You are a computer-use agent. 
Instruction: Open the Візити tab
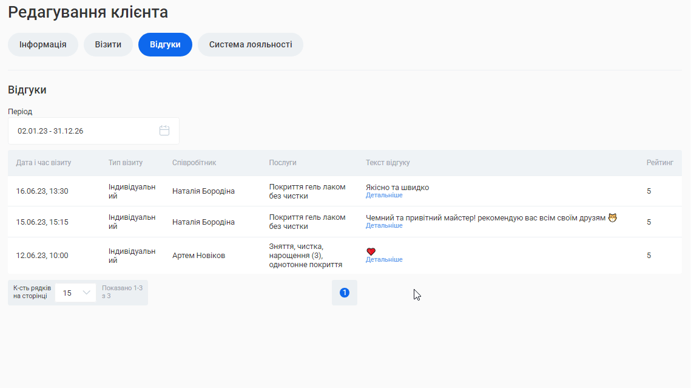pos(108,44)
